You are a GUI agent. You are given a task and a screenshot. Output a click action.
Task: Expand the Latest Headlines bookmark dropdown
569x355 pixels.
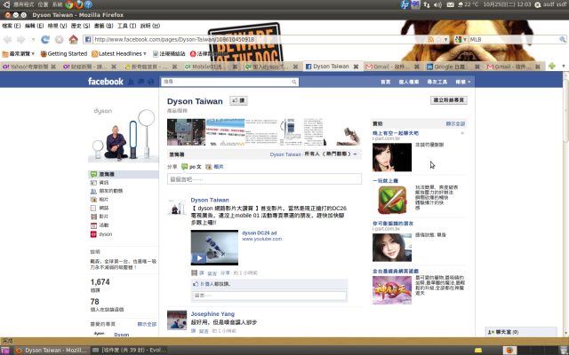coord(145,54)
